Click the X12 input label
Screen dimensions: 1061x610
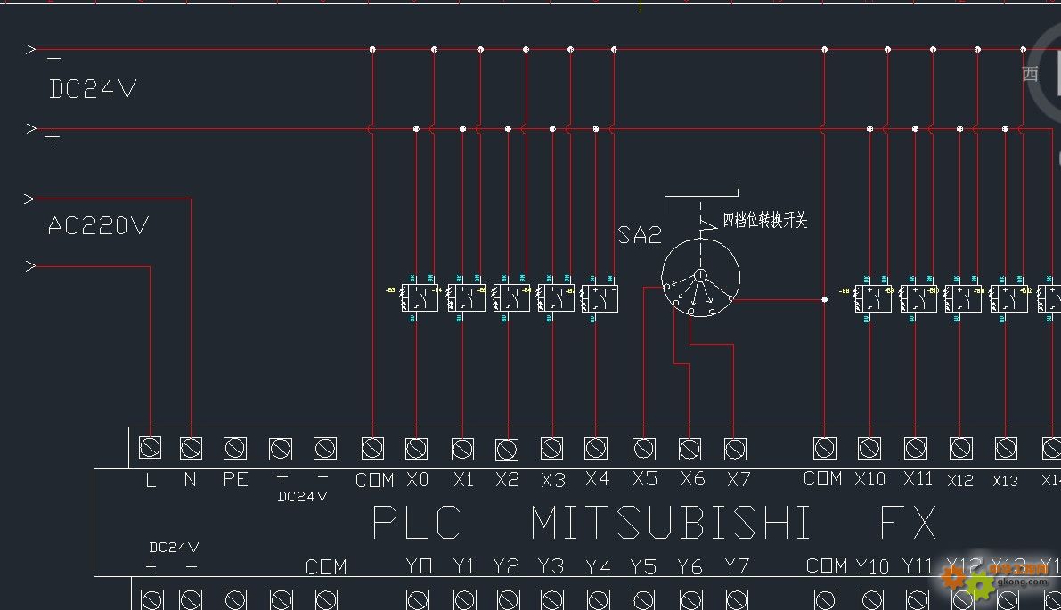pyautogui.click(x=960, y=480)
